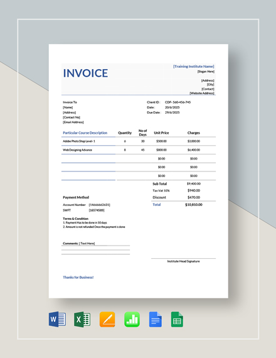The height and width of the screenshot is (358, 276).
Task: Select the Website Address placeholder
Action: (x=202, y=93)
